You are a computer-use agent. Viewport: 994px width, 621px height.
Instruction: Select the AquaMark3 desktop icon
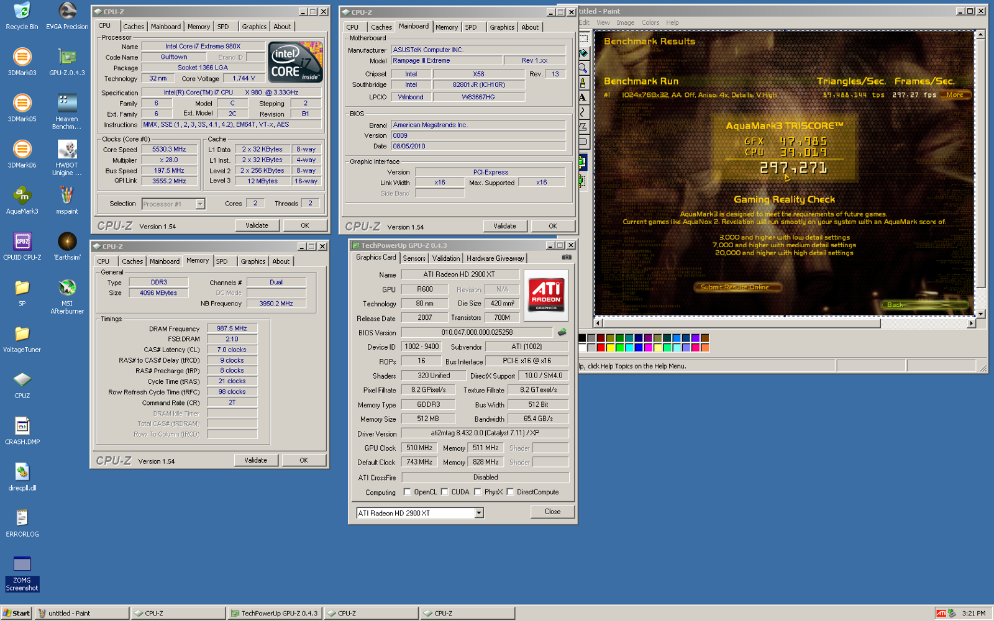[22, 200]
